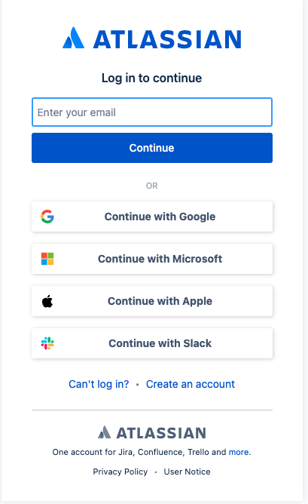
Task: Click the blue Continue button
Action: click(152, 148)
